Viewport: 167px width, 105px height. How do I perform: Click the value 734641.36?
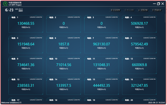coord(26,65)
